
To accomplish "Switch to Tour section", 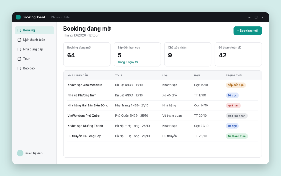I will pos(34,59).
